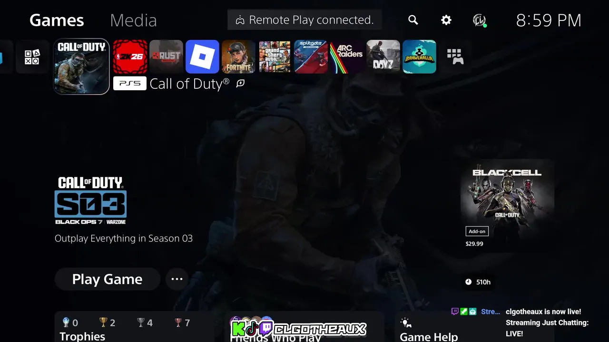The image size is (609, 342).
Task: Click the 8:59 PM clock
Action: [549, 20]
